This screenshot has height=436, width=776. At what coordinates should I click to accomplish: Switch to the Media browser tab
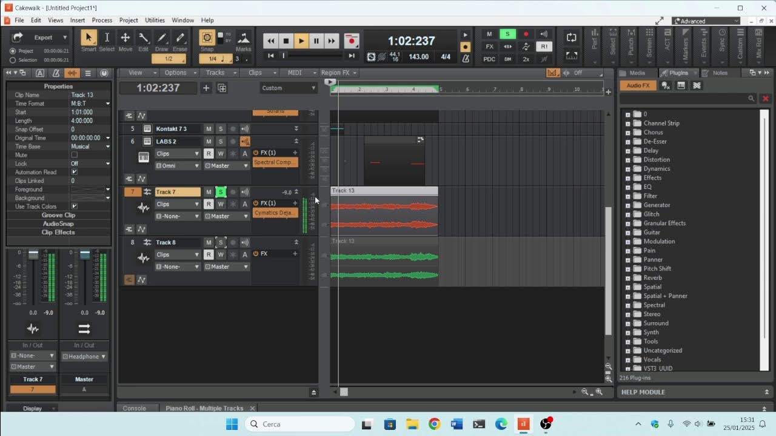(x=637, y=73)
